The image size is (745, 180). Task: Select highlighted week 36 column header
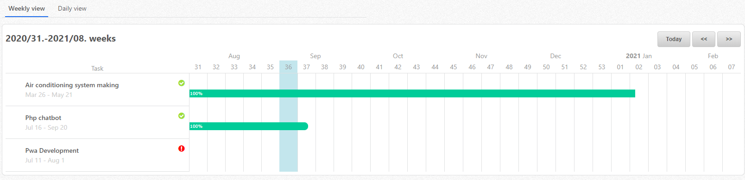pos(288,67)
